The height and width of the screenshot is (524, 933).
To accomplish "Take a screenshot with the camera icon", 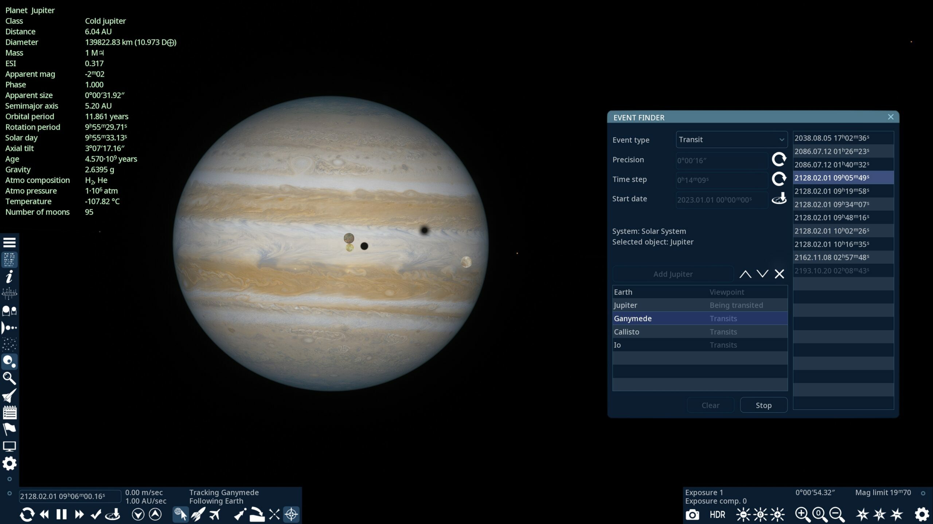I will click(x=693, y=514).
